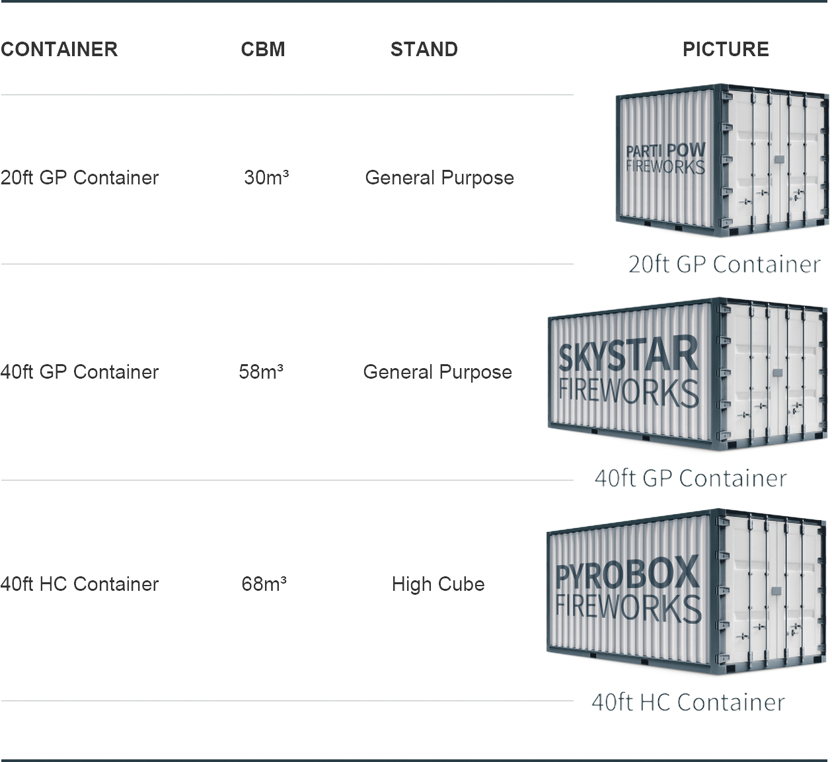
Task: Click the door of the PYROBOX container
Action: point(772,591)
